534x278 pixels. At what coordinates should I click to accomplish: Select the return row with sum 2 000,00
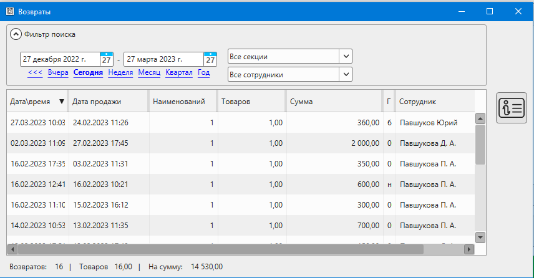click(x=240, y=143)
